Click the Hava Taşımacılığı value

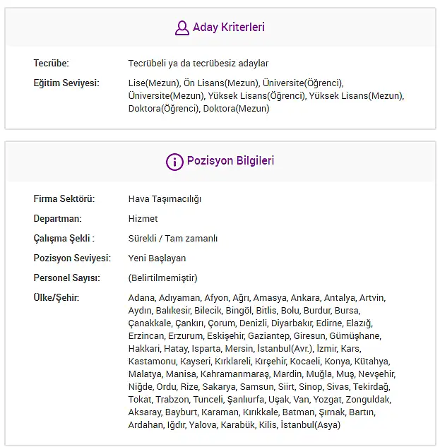tap(165, 199)
